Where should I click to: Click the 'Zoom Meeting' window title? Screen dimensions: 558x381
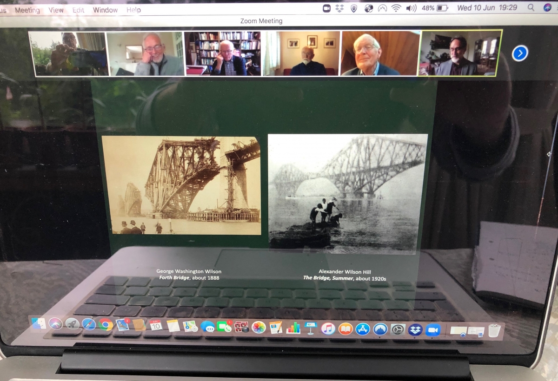point(261,21)
